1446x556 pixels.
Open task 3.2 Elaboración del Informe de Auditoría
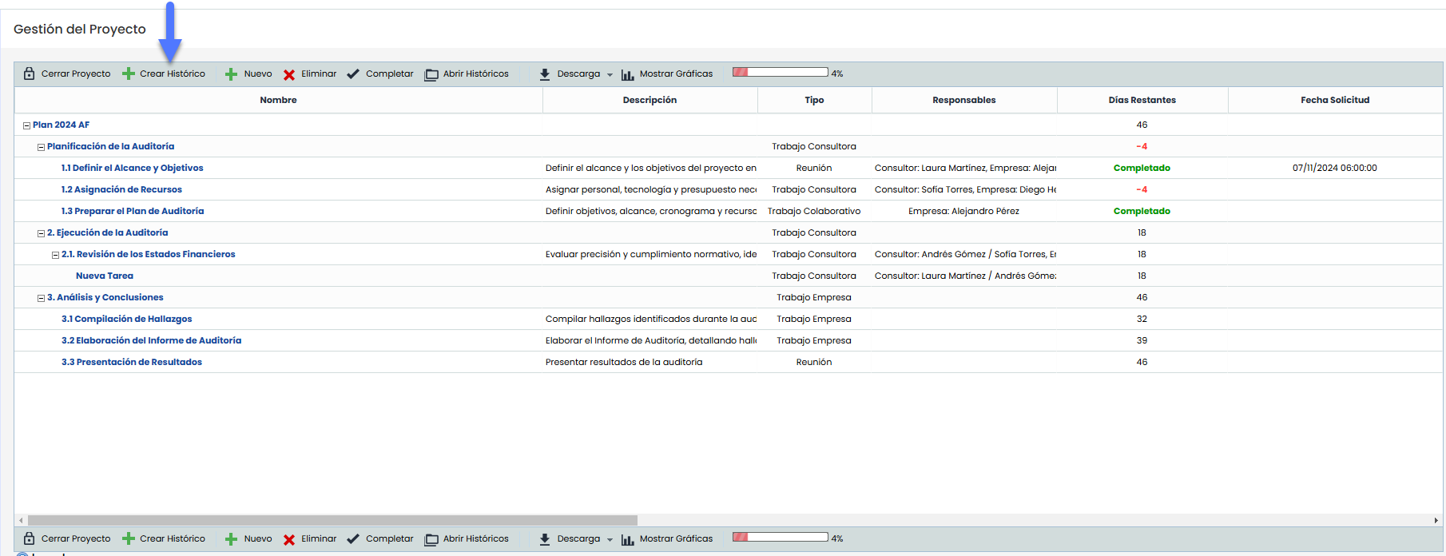(151, 340)
